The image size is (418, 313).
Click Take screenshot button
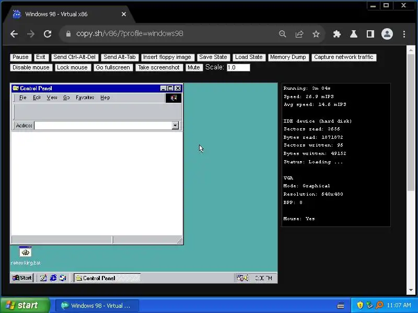click(159, 68)
